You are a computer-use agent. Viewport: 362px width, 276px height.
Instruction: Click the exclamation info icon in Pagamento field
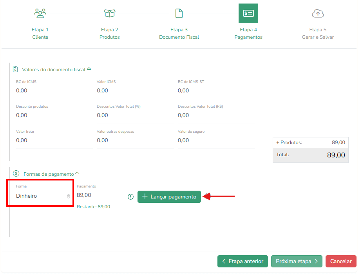point(131,197)
